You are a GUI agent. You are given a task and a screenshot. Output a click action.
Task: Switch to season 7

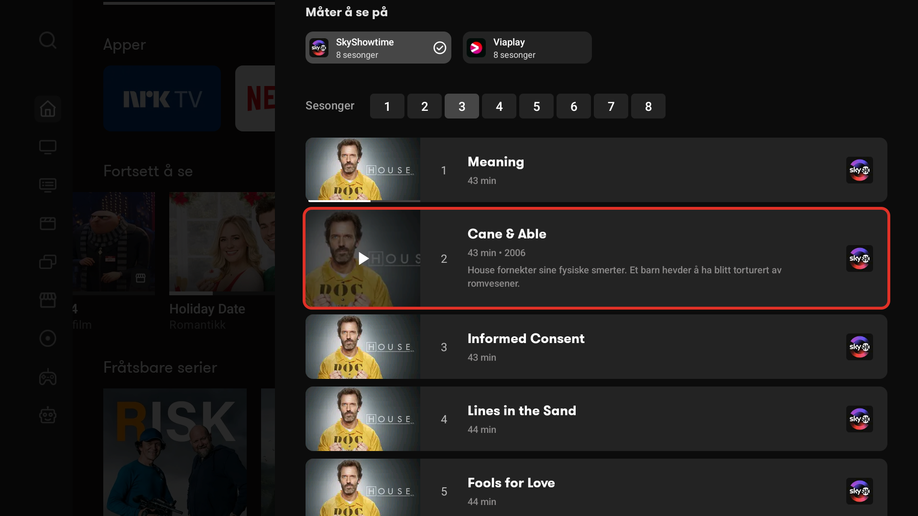point(611,106)
